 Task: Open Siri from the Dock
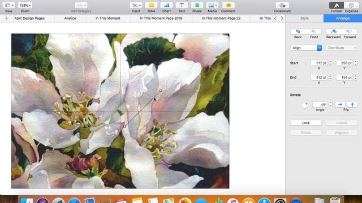click(x=43, y=201)
